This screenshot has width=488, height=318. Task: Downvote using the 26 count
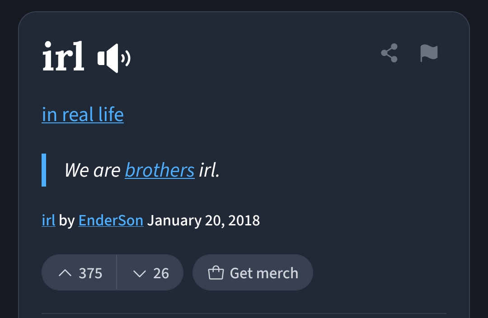[x=161, y=273]
